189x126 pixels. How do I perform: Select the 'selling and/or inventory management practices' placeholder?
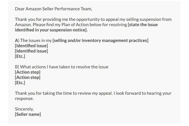pos(100,40)
